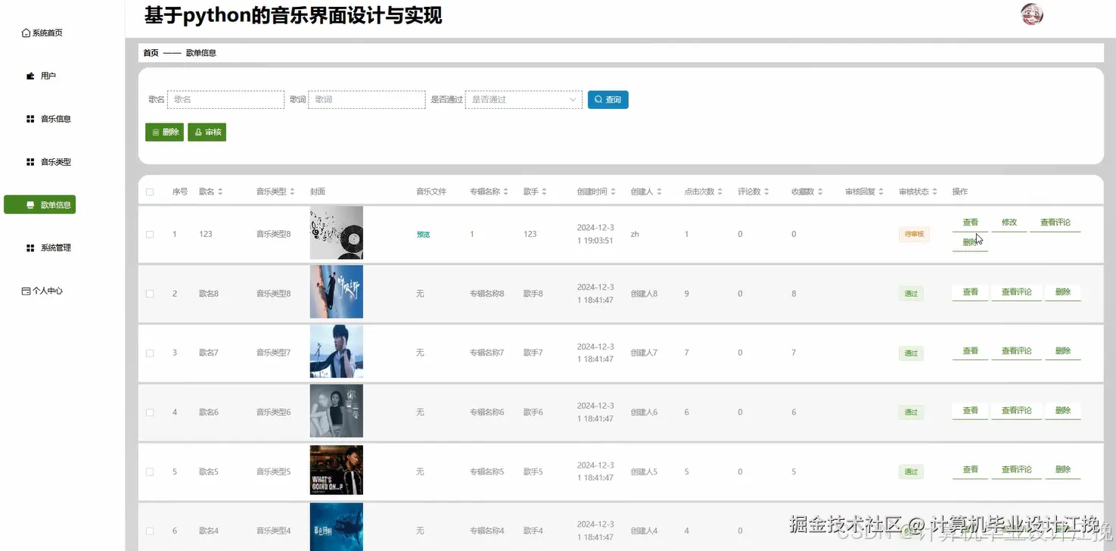Click 首页 in the breadcrumb
This screenshot has width=1116, height=551.
151,53
